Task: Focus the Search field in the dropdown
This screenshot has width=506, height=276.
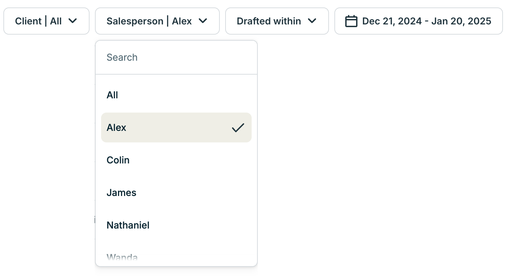Action: tap(176, 57)
